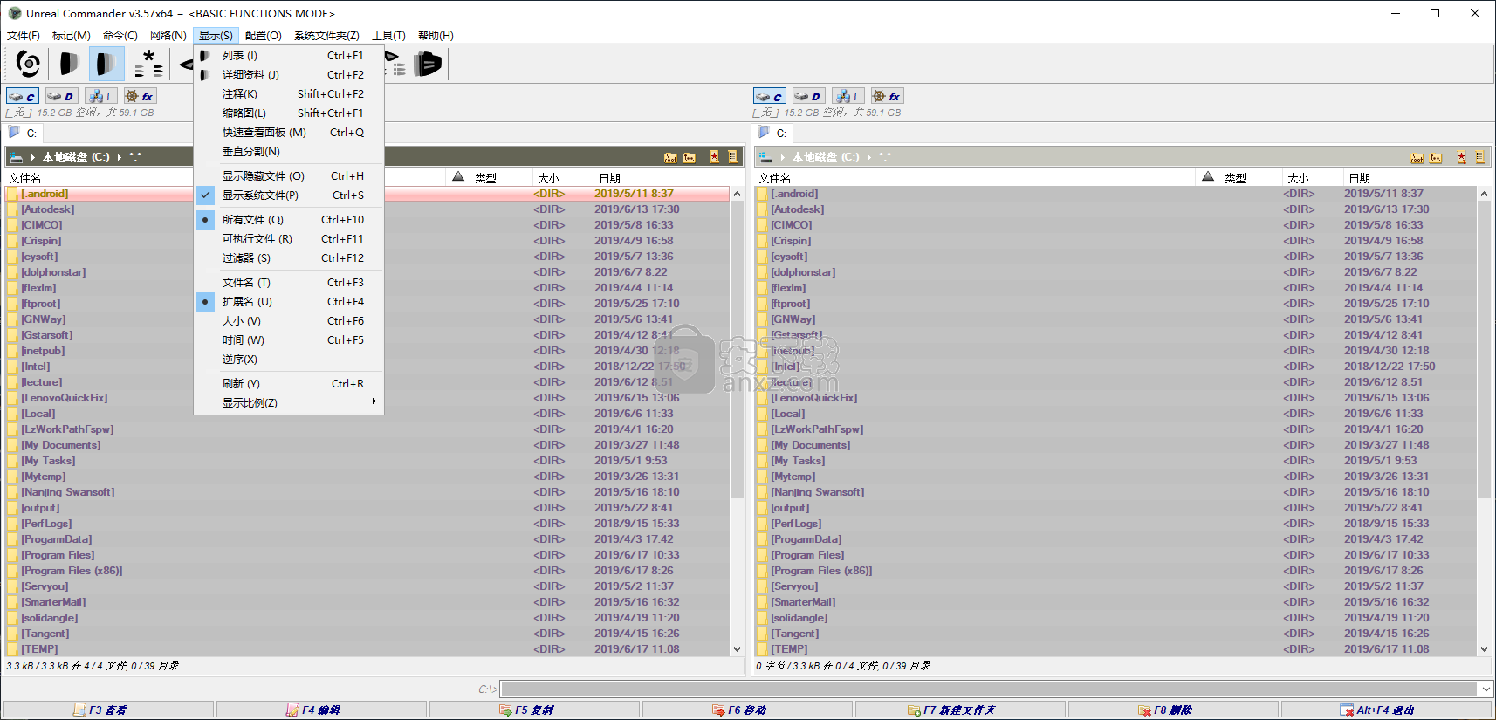Open fx virtual drive in right panel

[887, 96]
